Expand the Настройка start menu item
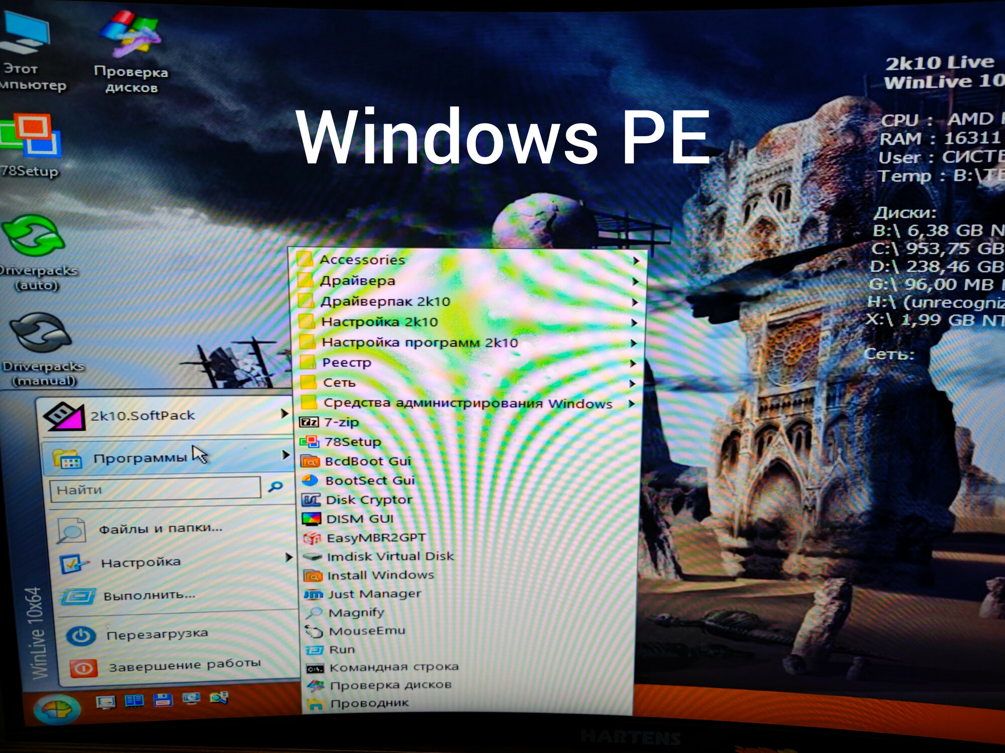1005x753 pixels. 141,563
